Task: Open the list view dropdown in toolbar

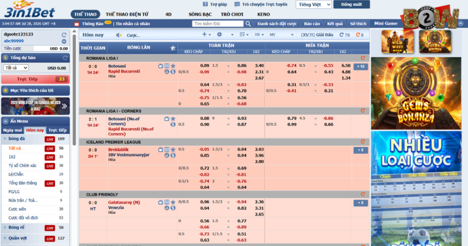Action: pos(259,35)
